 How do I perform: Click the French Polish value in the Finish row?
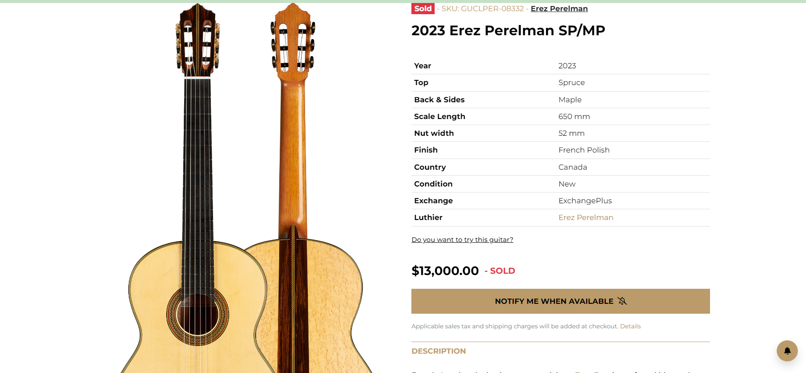point(584,150)
